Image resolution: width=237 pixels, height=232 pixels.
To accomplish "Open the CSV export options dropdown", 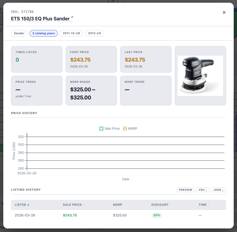I will pos(203,190).
